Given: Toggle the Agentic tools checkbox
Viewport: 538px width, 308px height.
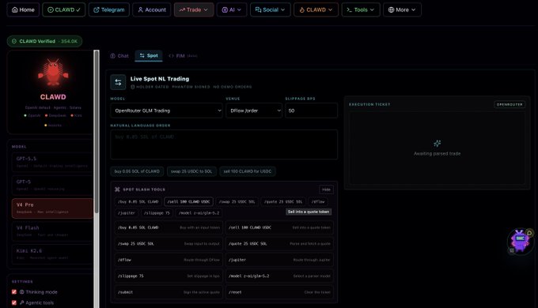Looking at the screenshot, I should pyautogui.click(x=14, y=302).
